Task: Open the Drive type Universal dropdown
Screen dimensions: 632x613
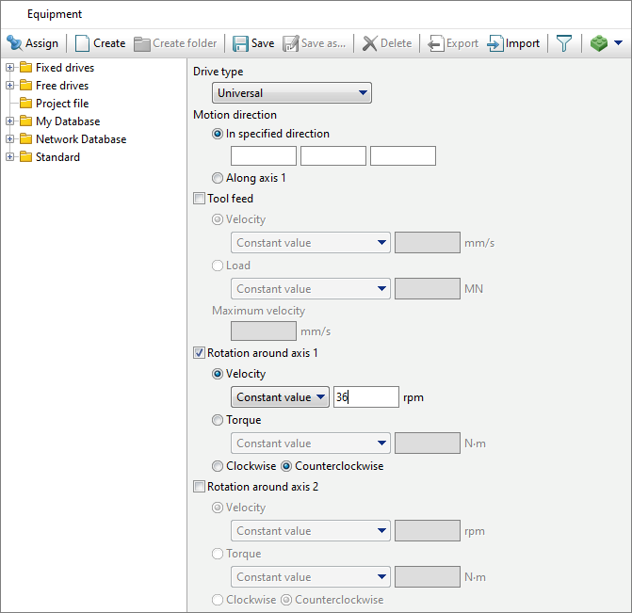Action: click(x=292, y=93)
